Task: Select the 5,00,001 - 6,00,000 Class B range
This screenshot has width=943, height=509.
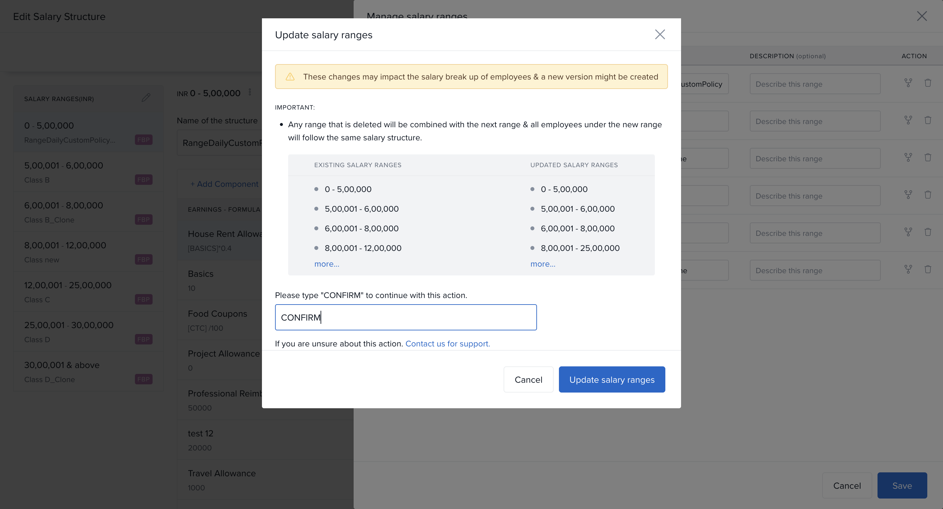Action: coord(88,172)
